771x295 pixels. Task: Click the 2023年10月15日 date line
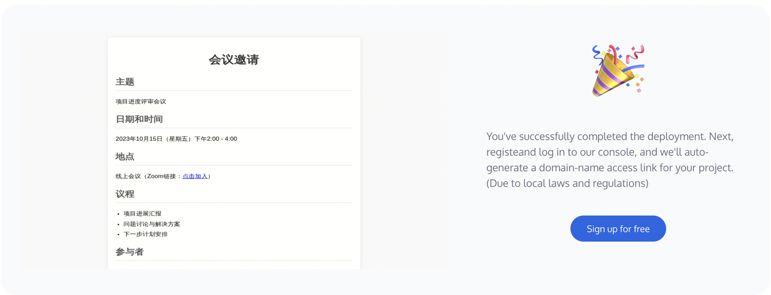[176, 139]
